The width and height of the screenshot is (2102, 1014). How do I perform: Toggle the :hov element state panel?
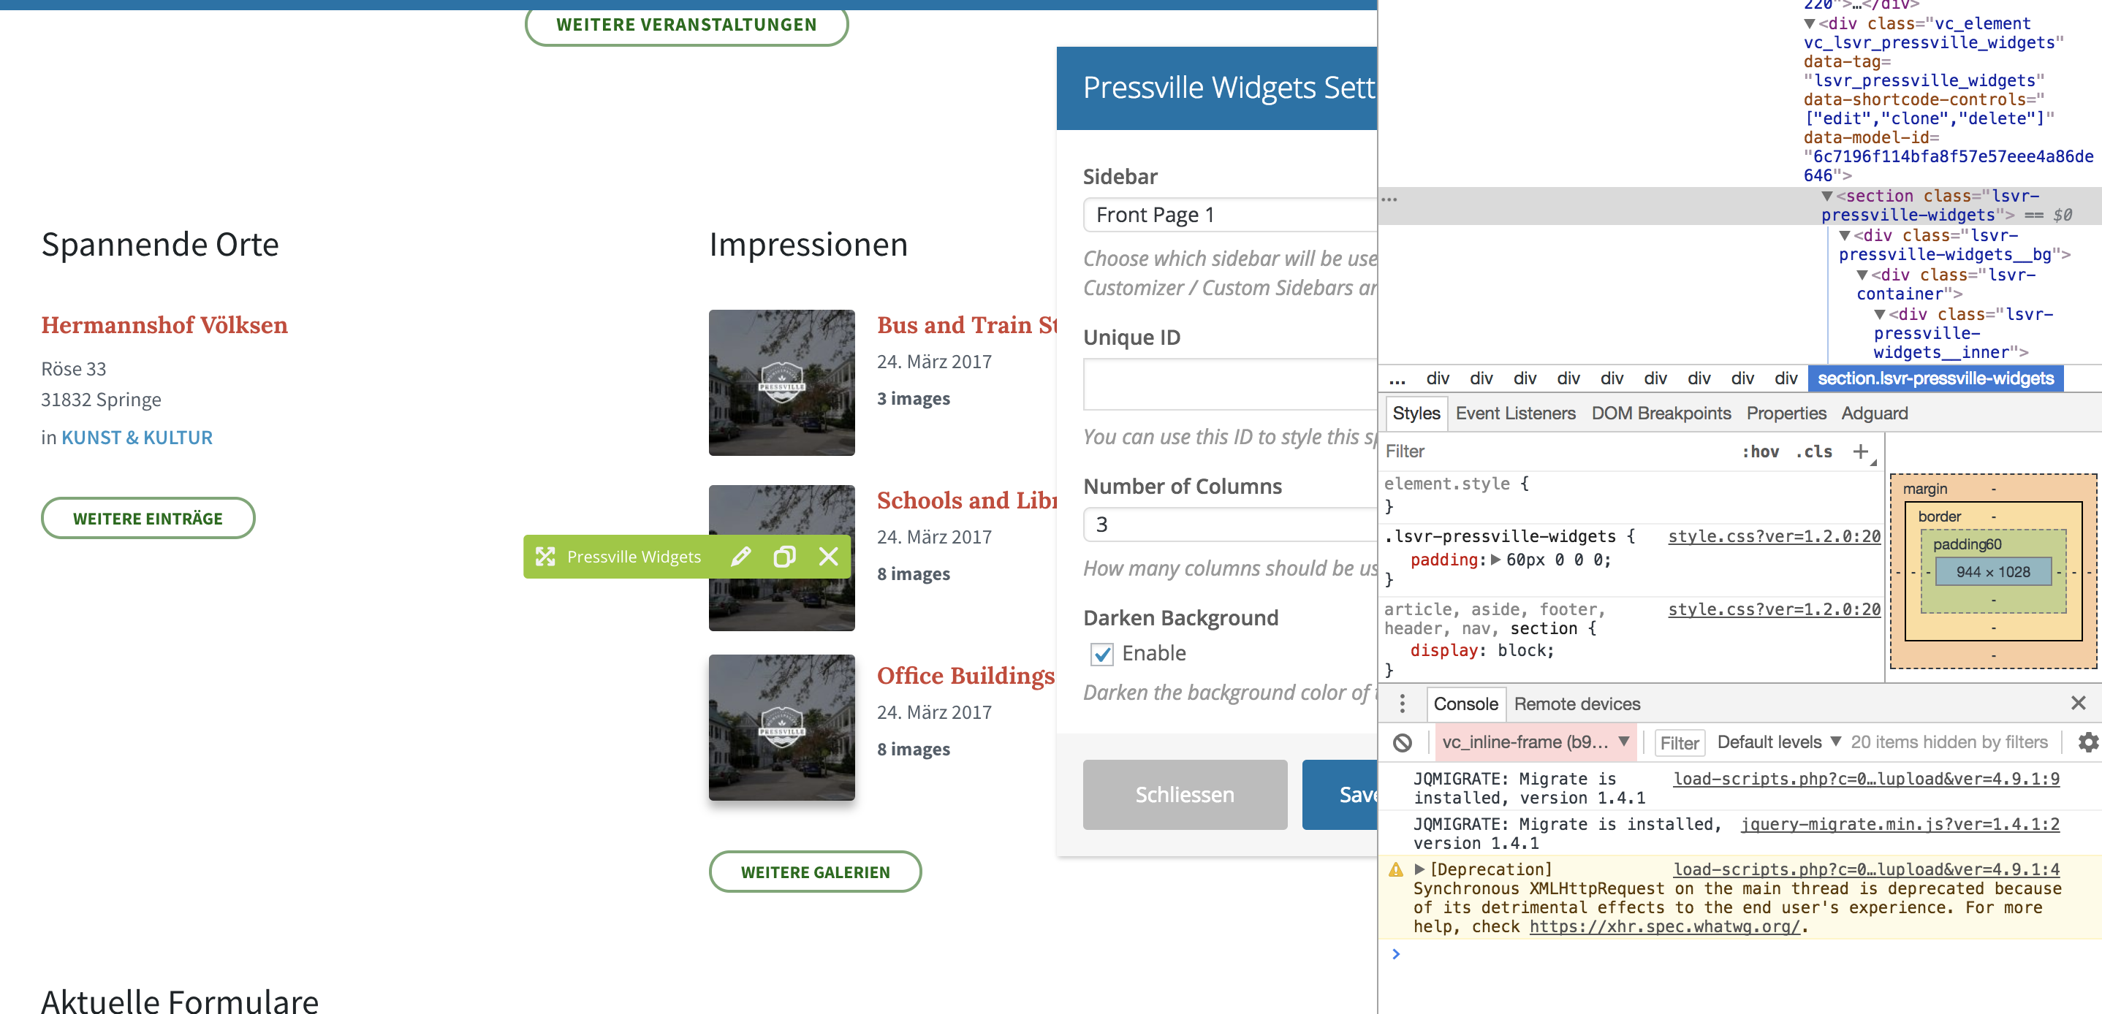(x=1761, y=451)
